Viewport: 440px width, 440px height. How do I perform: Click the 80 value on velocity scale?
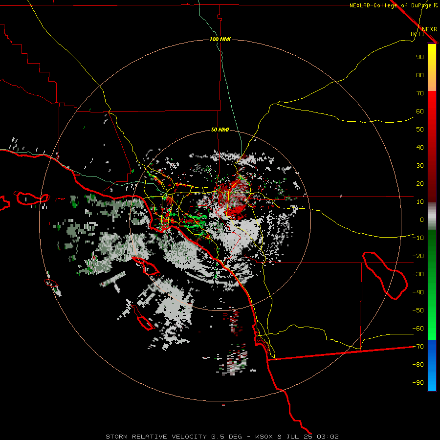(x=420, y=75)
